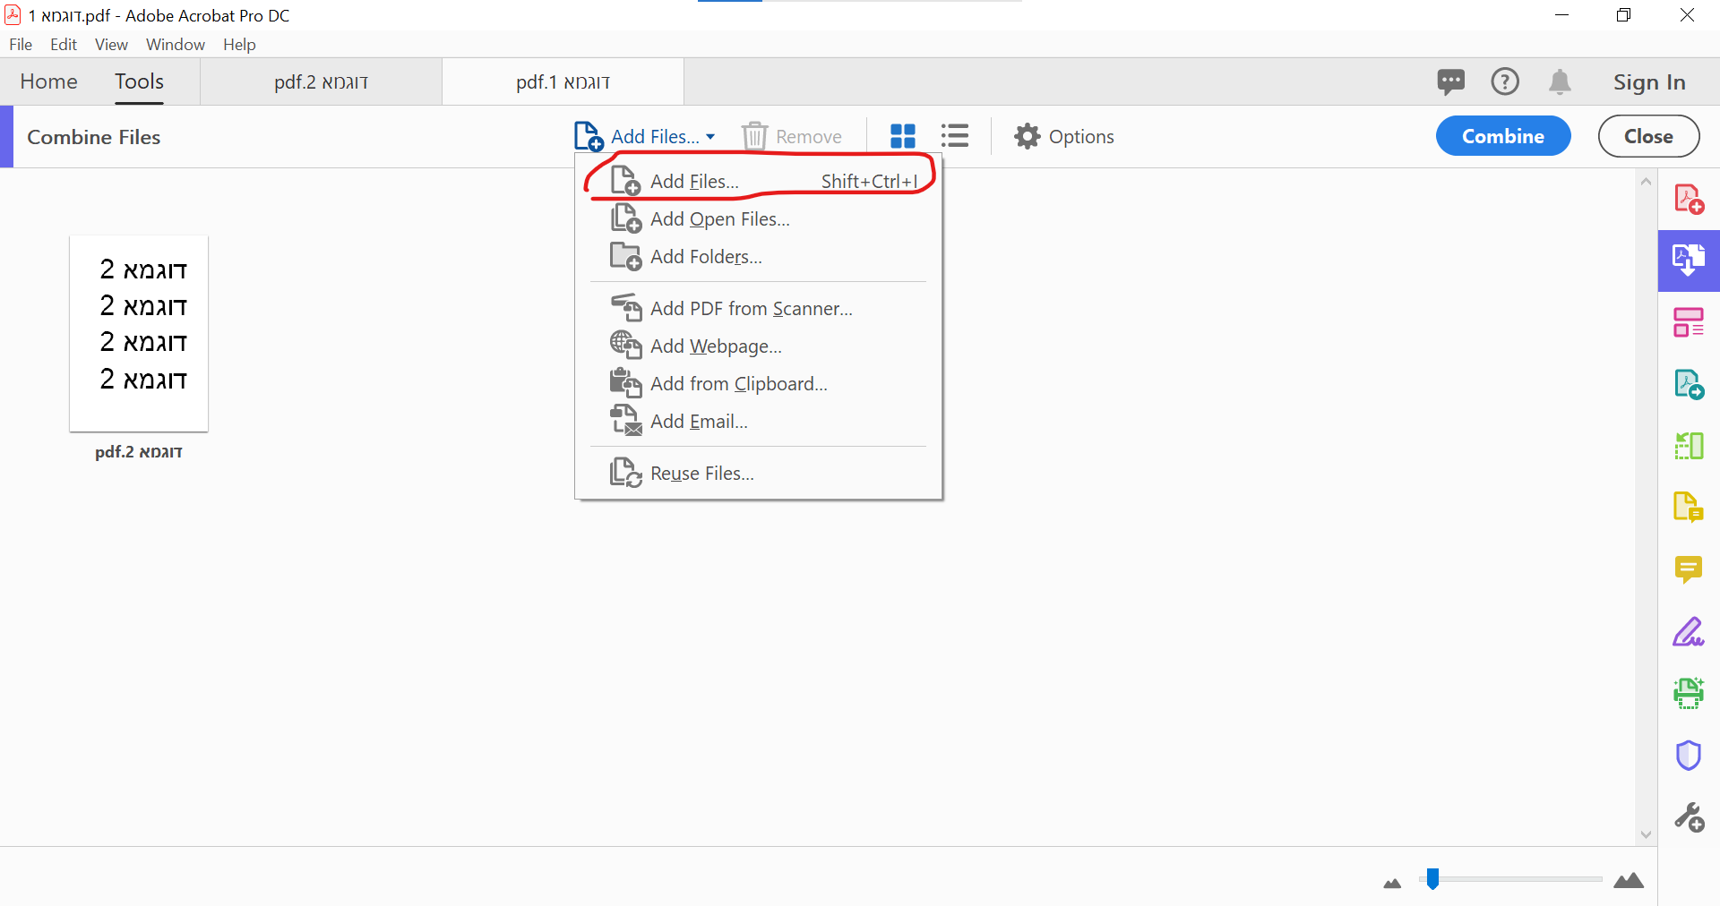The width and height of the screenshot is (1720, 906).
Task: Open the Window menu
Action: coord(176,45)
